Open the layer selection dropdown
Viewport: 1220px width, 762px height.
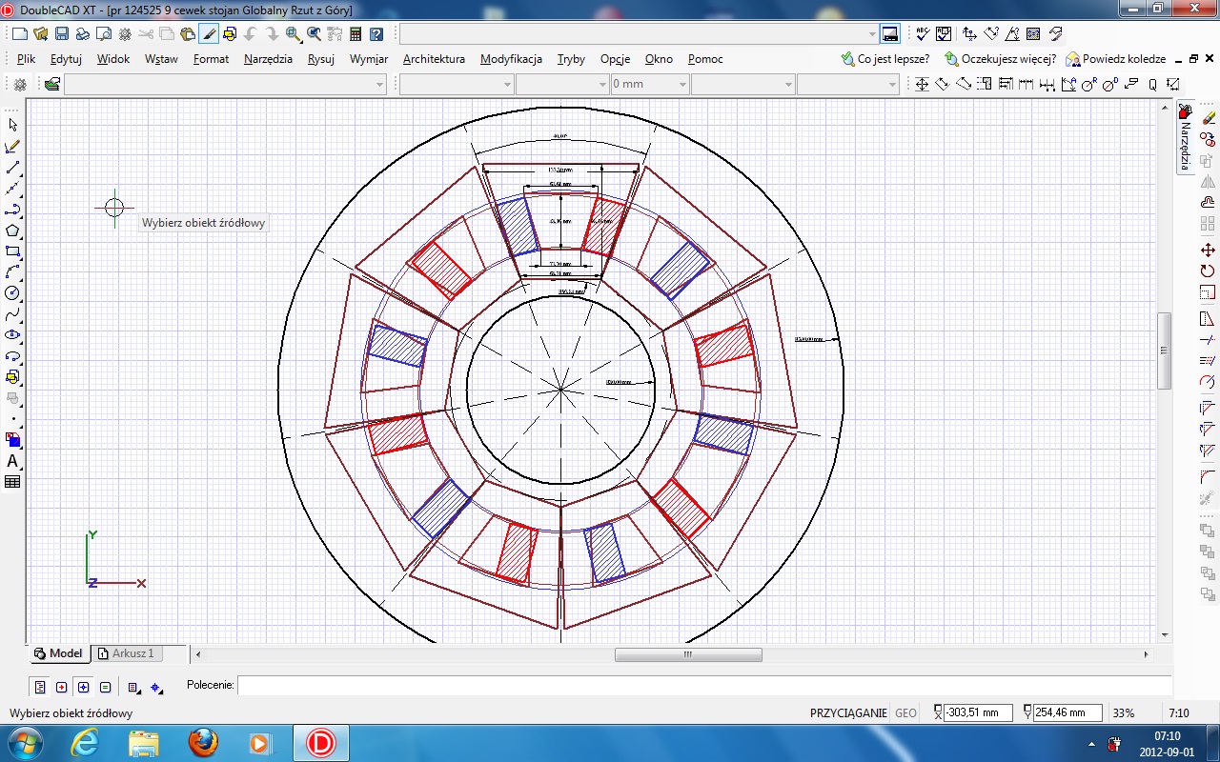click(379, 85)
